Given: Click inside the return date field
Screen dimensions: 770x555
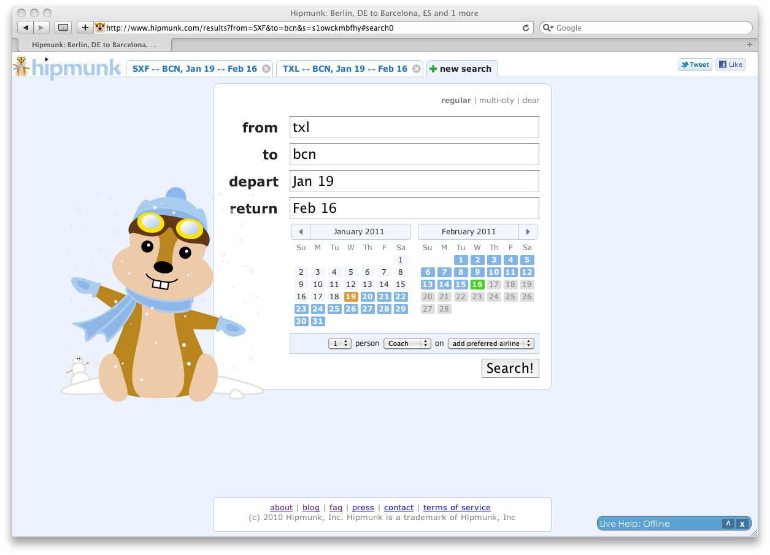Looking at the screenshot, I should 414,208.
